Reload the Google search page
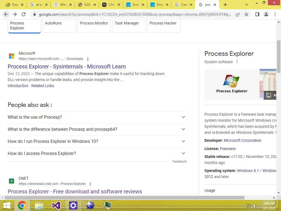 click(24, 14)
